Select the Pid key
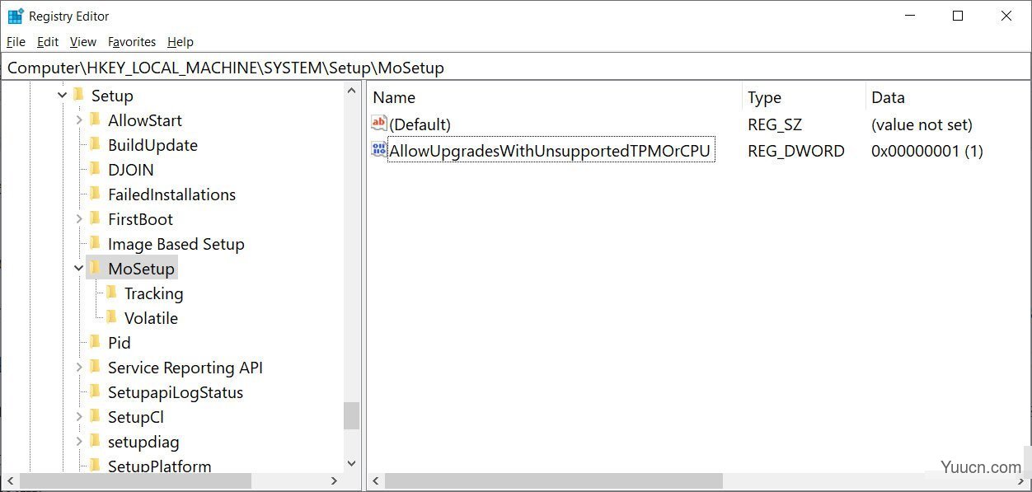 pyautogui.click(x=120, y=343)
